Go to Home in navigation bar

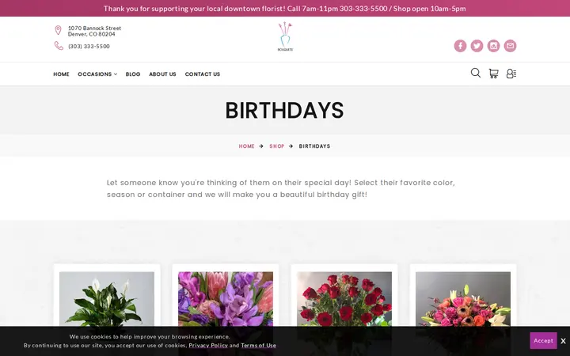pyautogui.click(x=61, y=74)
